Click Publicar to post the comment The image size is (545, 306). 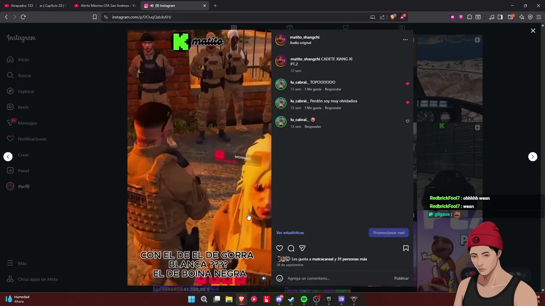coord(402,278)
